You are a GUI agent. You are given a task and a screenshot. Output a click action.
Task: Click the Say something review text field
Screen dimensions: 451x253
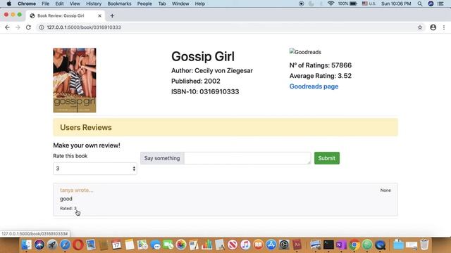pos(247,158)
